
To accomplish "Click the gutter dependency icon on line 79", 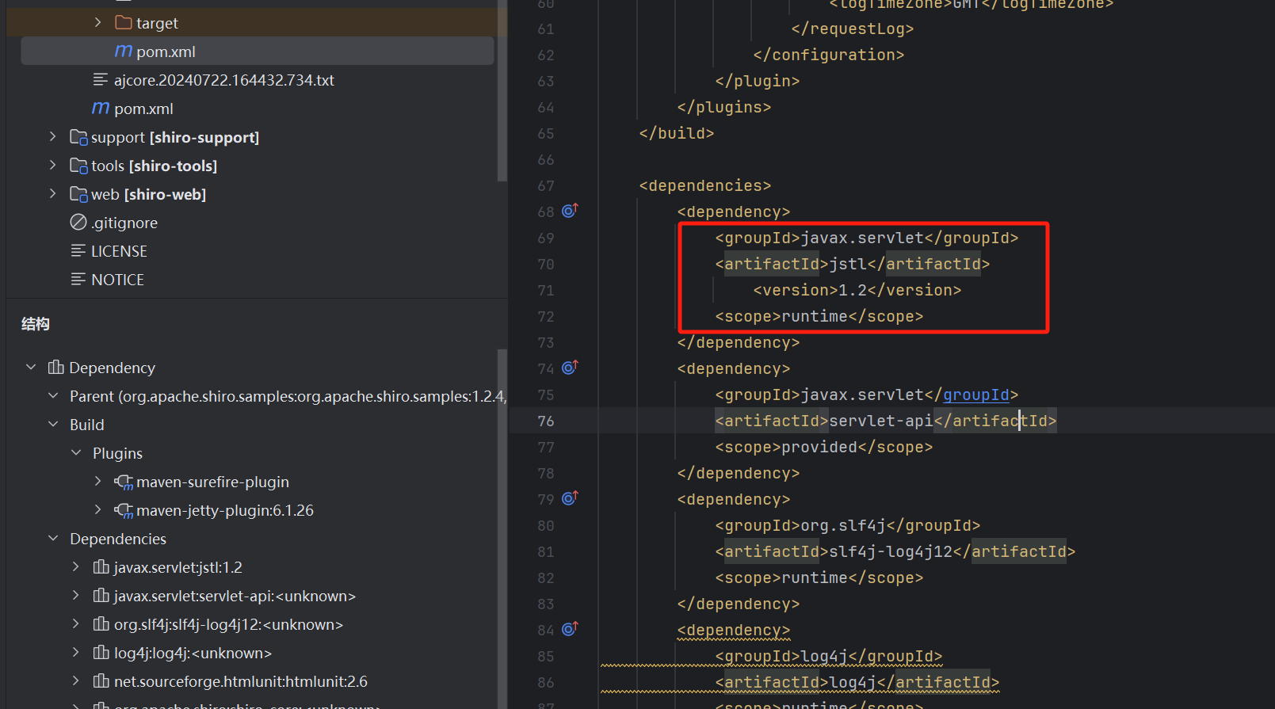I will [570, 498].
